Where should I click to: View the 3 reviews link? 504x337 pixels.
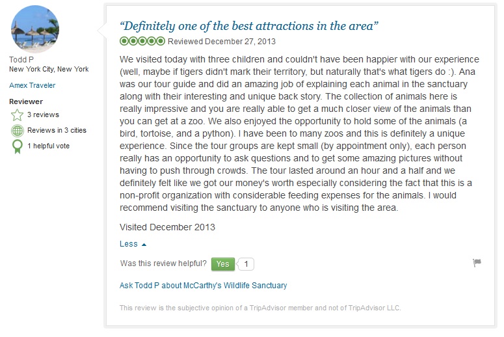pyautogui.click(x=43, y=115)
